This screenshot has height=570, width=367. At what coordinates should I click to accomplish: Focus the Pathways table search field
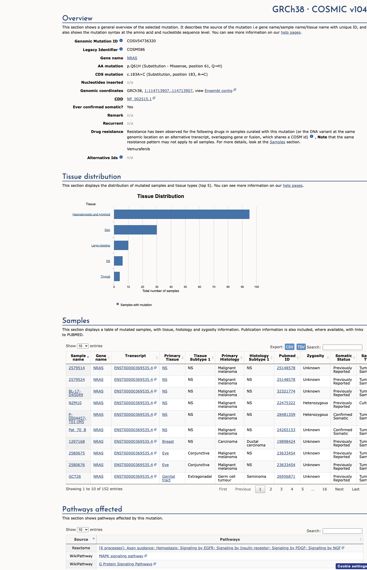pyautogui.click(x=342, y=531)
